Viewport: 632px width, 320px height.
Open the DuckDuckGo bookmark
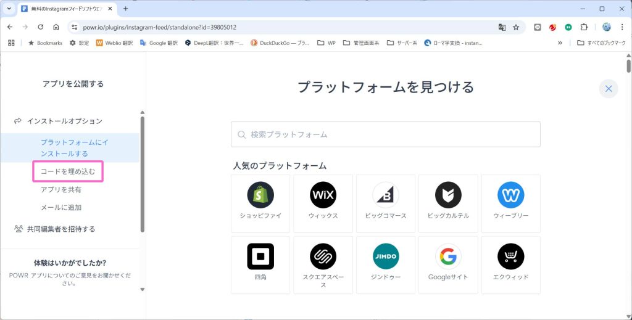280,43
